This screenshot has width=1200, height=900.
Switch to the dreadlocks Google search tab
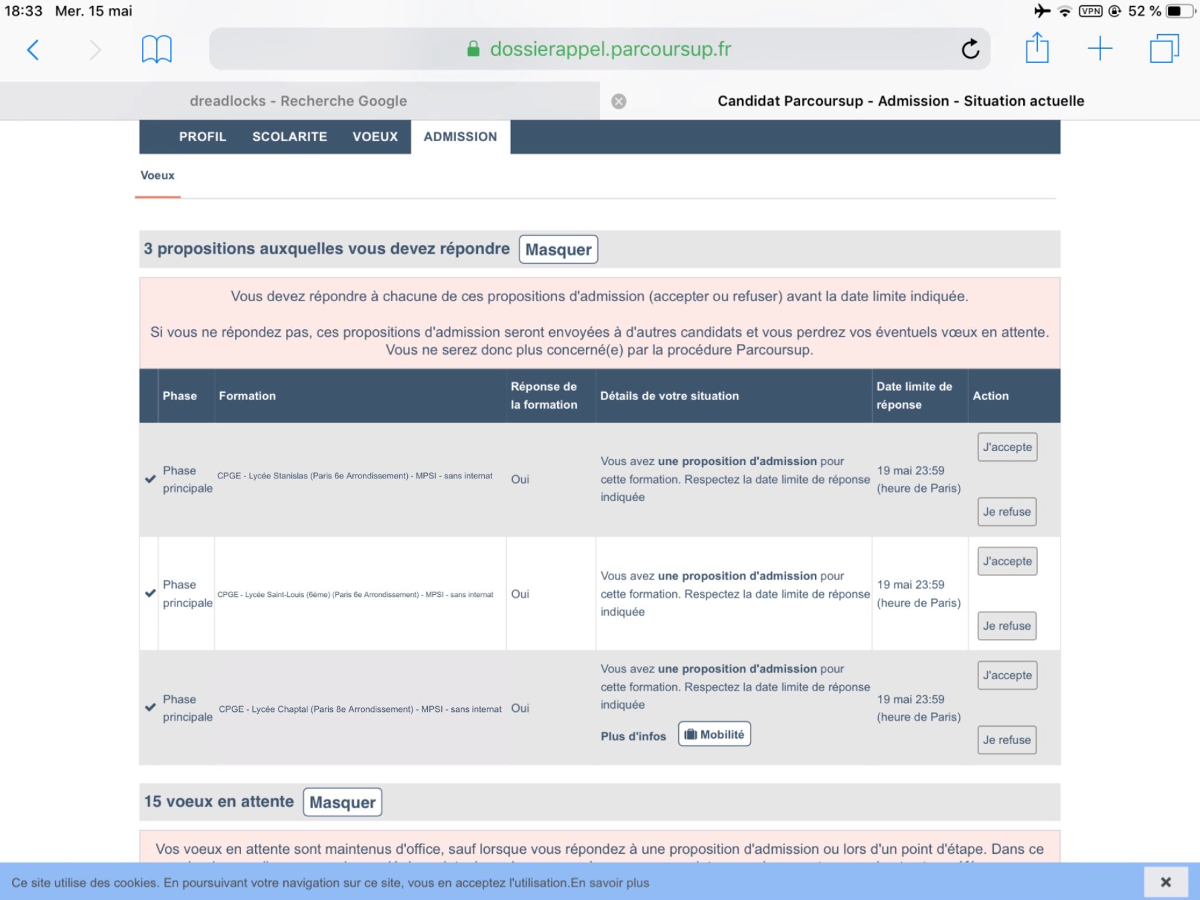298,101
